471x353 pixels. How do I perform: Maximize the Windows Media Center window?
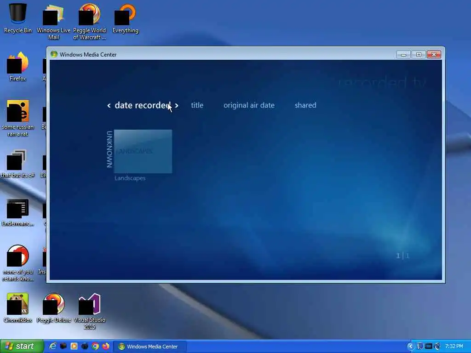419,55
